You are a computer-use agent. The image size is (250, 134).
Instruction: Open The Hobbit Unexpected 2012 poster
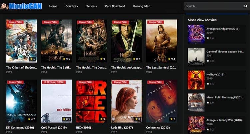pyautogui.click(x=127, y=41)
